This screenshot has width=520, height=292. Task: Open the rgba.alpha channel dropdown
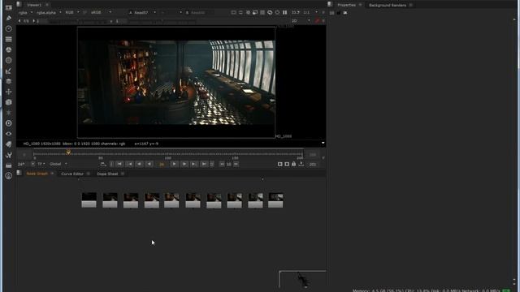coord(49,13)
